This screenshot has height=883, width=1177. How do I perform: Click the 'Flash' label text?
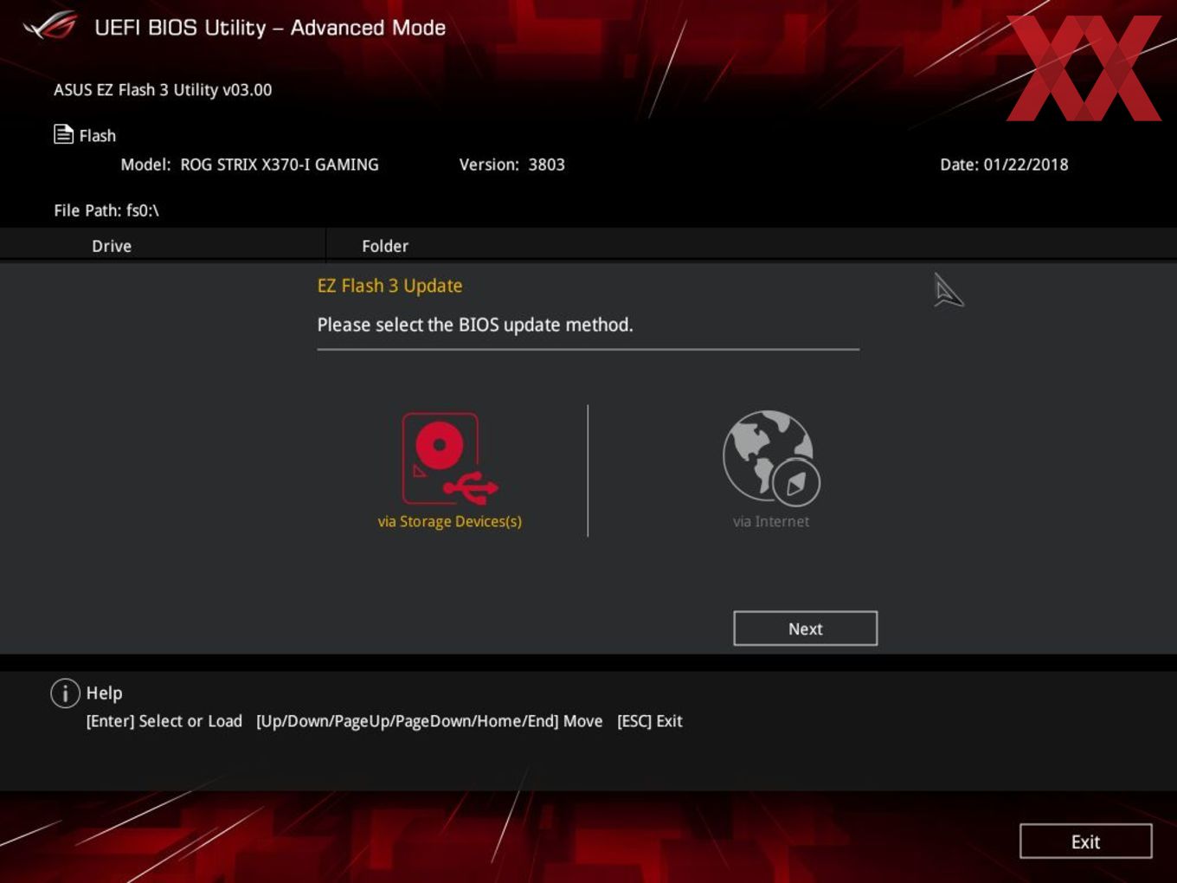coord(97,136)
